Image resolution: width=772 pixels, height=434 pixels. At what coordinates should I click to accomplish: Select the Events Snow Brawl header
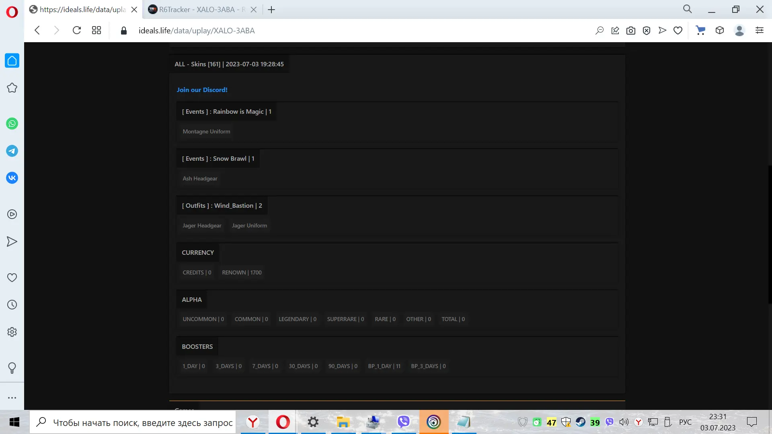tap(218, 158)
